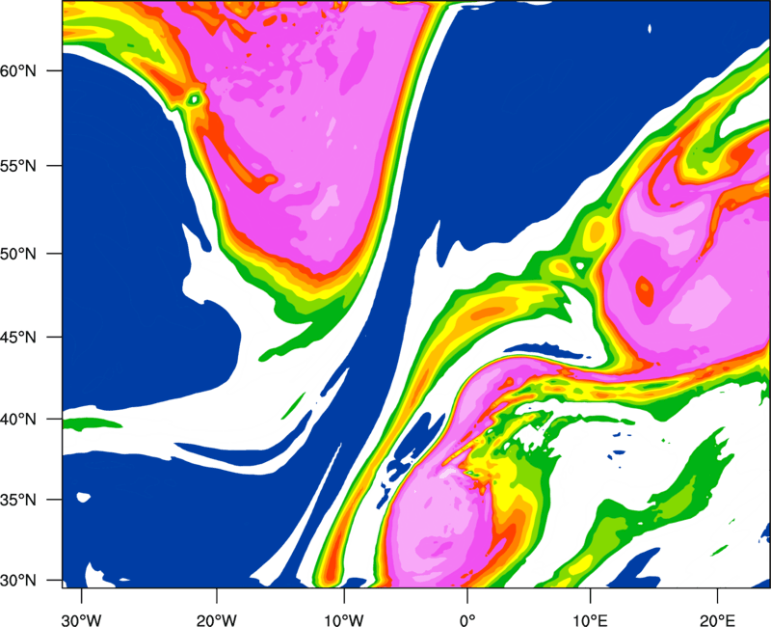Click the 50°N latitude label

[x=18, y=254]
